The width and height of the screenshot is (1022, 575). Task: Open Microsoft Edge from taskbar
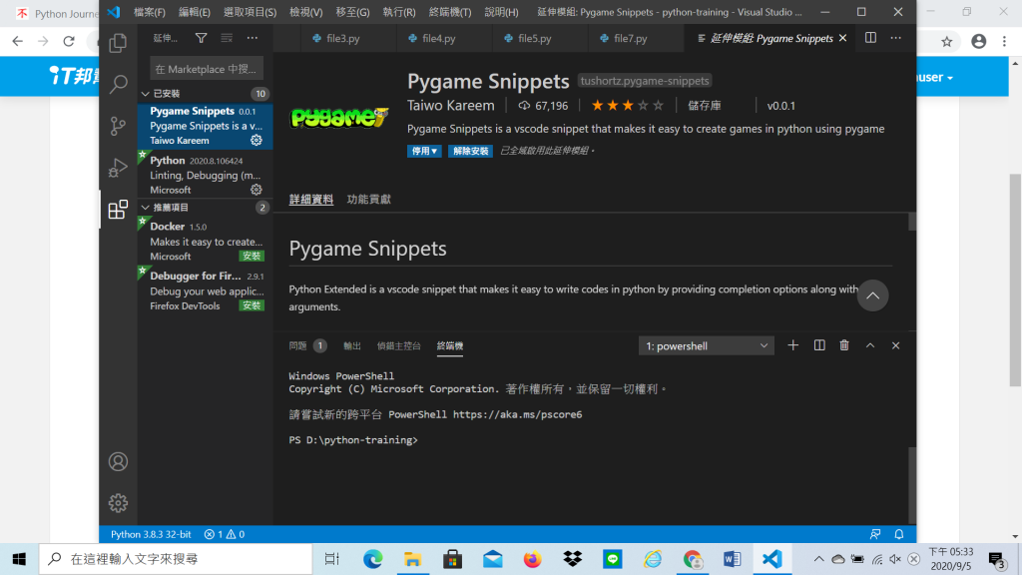point(373,559)
